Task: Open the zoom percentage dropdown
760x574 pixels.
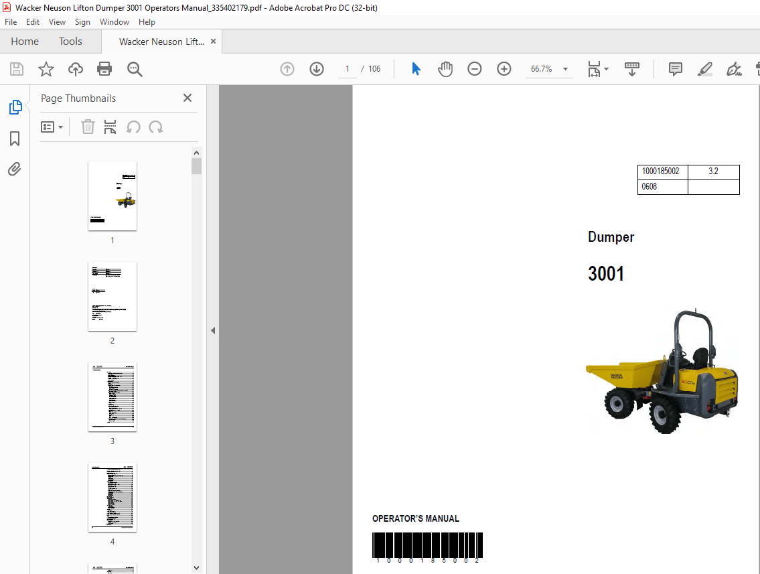Action: [565, 69]
